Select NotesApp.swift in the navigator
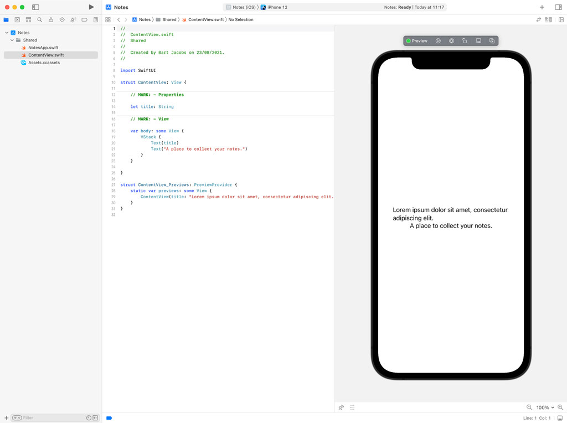 click(x=43, y=48)
